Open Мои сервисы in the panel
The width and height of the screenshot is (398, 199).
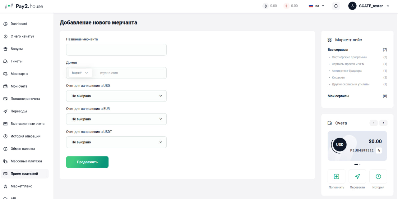tap(339, 96)
